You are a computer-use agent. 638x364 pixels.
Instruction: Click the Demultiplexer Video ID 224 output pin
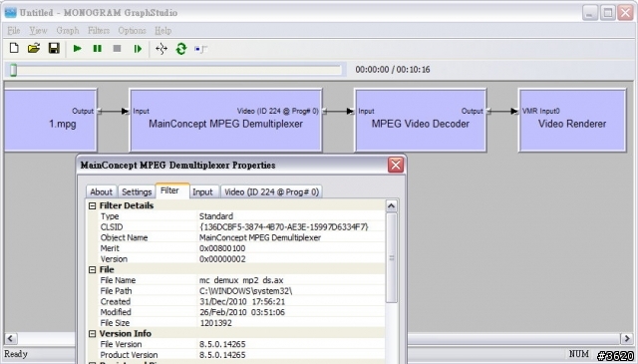point(324,111)
